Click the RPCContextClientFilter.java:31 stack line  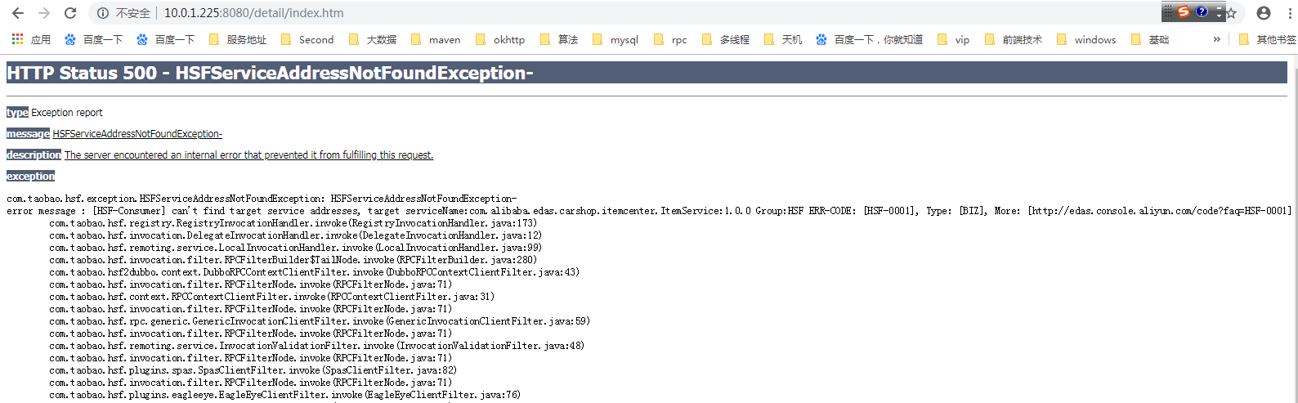tap(271, 297)
